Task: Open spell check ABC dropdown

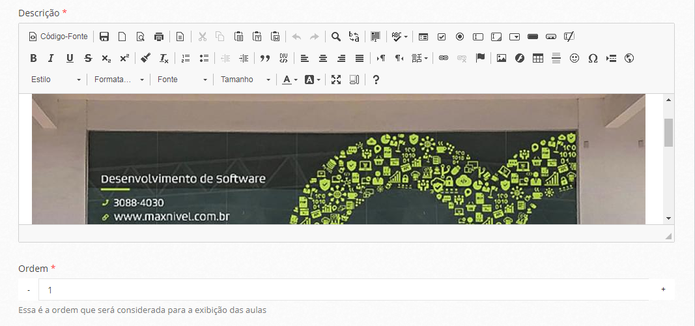Action: (400, 37)
